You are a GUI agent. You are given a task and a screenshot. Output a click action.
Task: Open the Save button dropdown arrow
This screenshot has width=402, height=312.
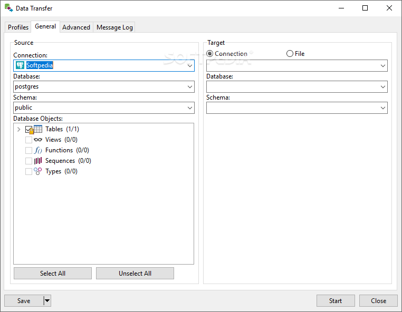pos(47,301)
